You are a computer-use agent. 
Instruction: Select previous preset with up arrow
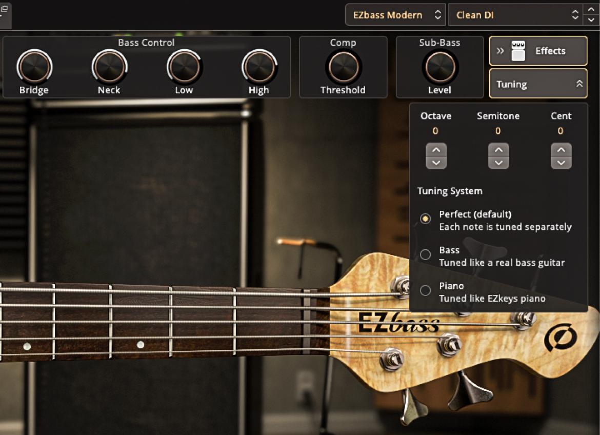click(591, 9)
